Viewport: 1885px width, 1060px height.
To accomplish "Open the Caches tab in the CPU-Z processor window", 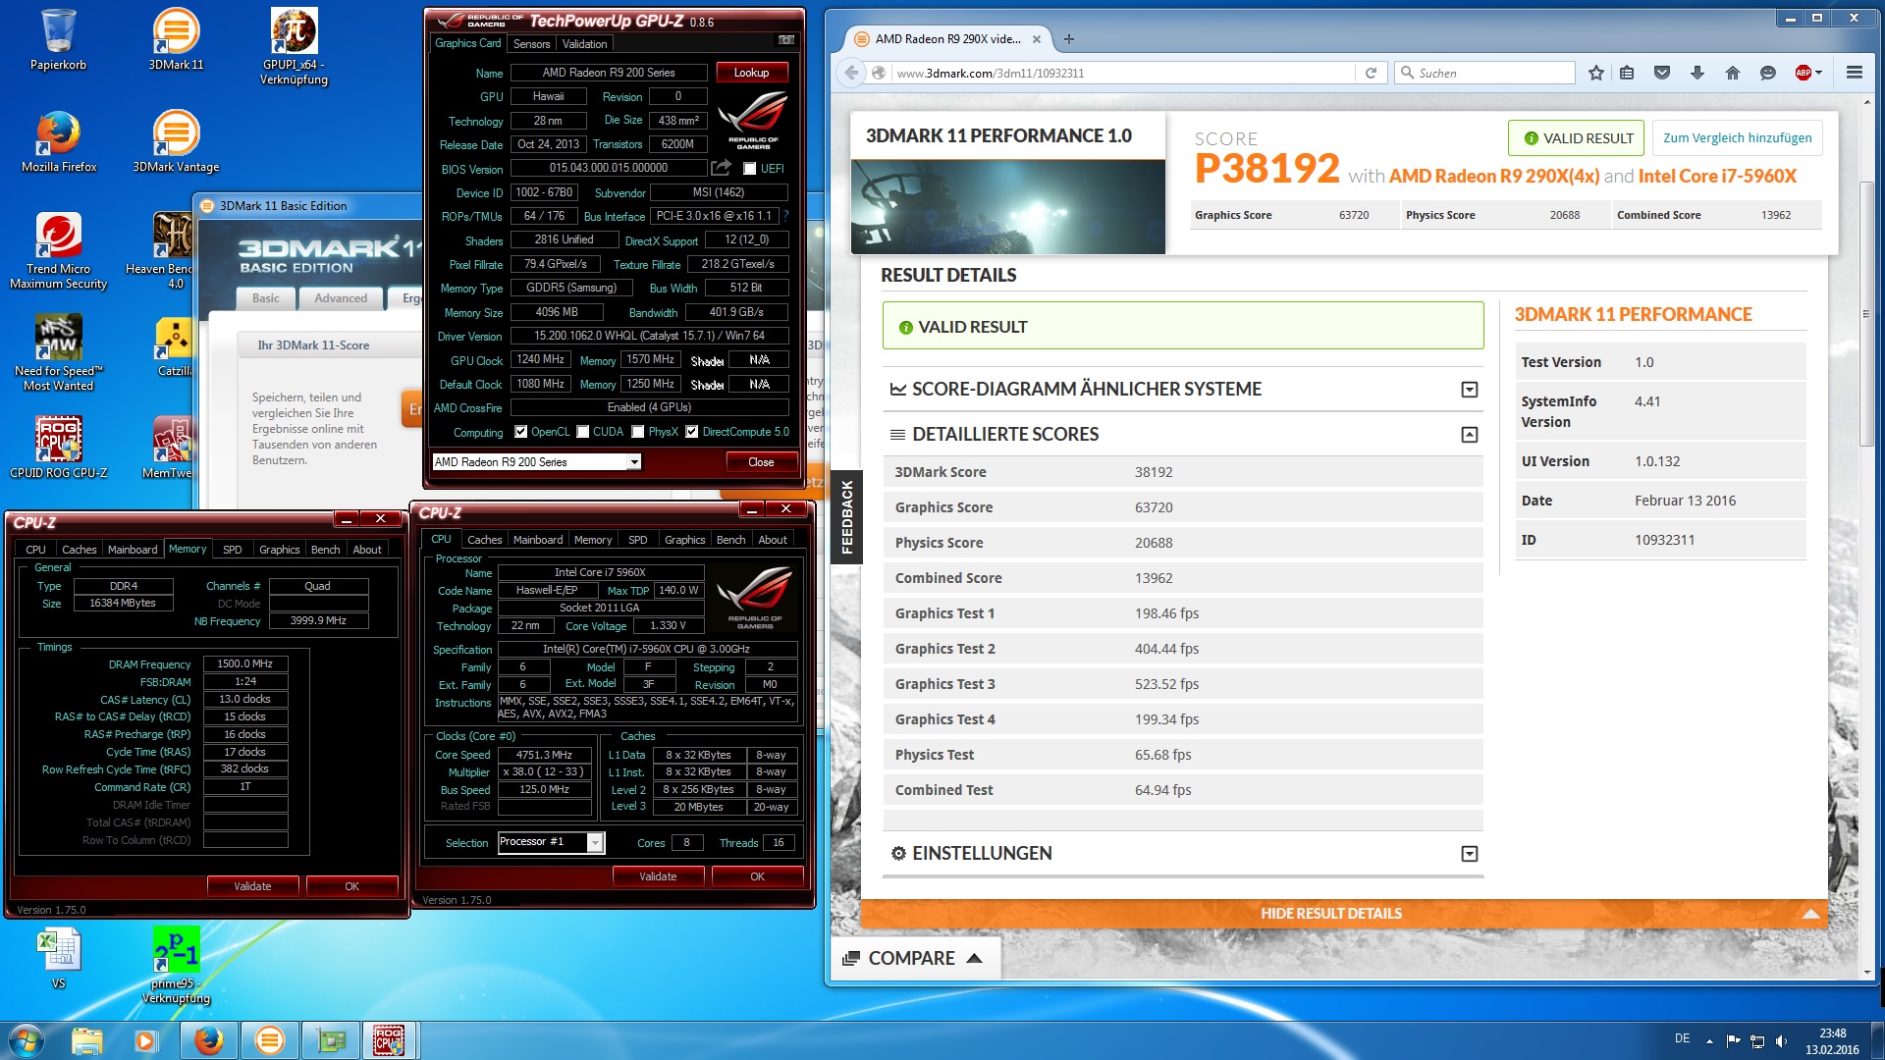I will (484, 540).
